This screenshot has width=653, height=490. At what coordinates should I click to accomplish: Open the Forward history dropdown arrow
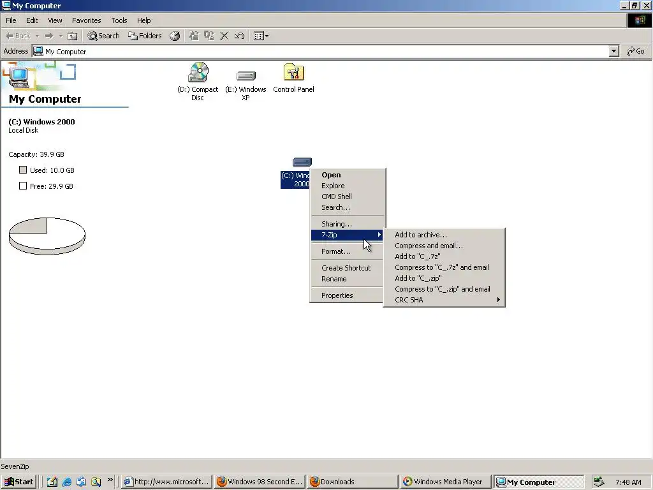click(61, 36)
